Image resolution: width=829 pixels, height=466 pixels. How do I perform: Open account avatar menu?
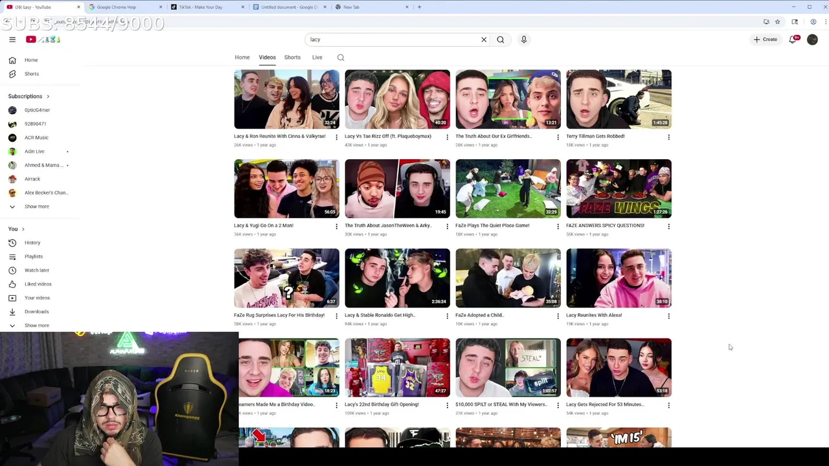click(x=812, y=39)
